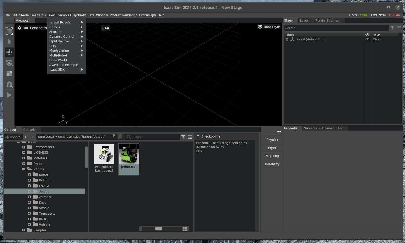Click the Content browser filter icon

pos(183,137)
